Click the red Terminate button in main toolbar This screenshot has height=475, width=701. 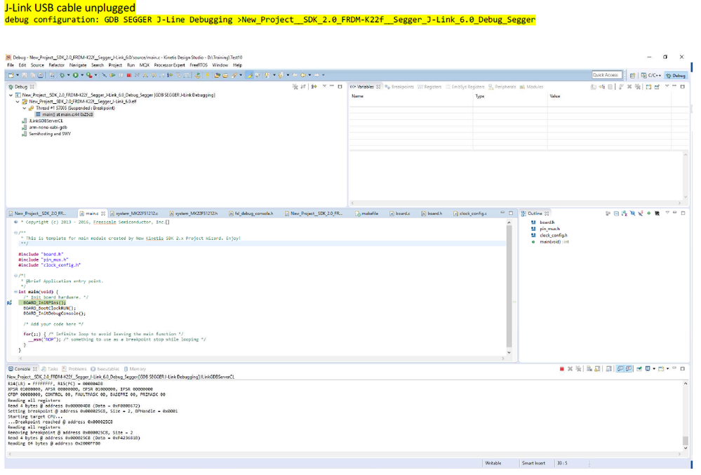coord(128,75)
